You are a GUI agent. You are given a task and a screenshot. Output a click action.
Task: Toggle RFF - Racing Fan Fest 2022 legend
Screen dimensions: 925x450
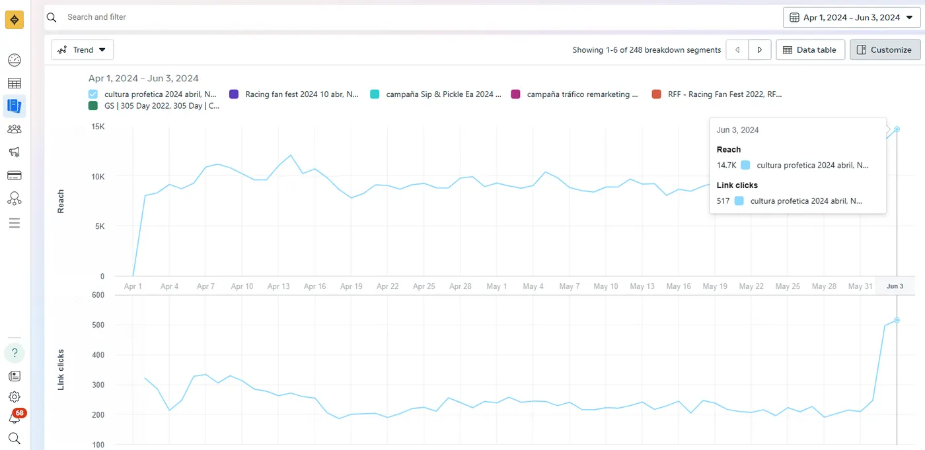coord(656,94)
